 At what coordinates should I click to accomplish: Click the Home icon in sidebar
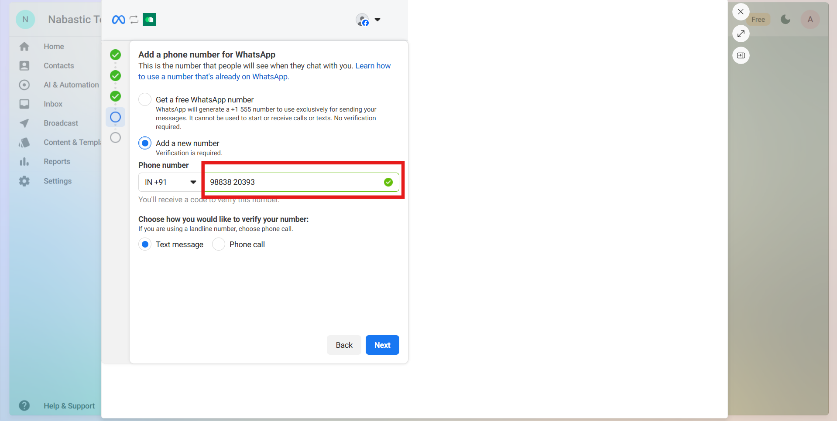click(24, 47)
